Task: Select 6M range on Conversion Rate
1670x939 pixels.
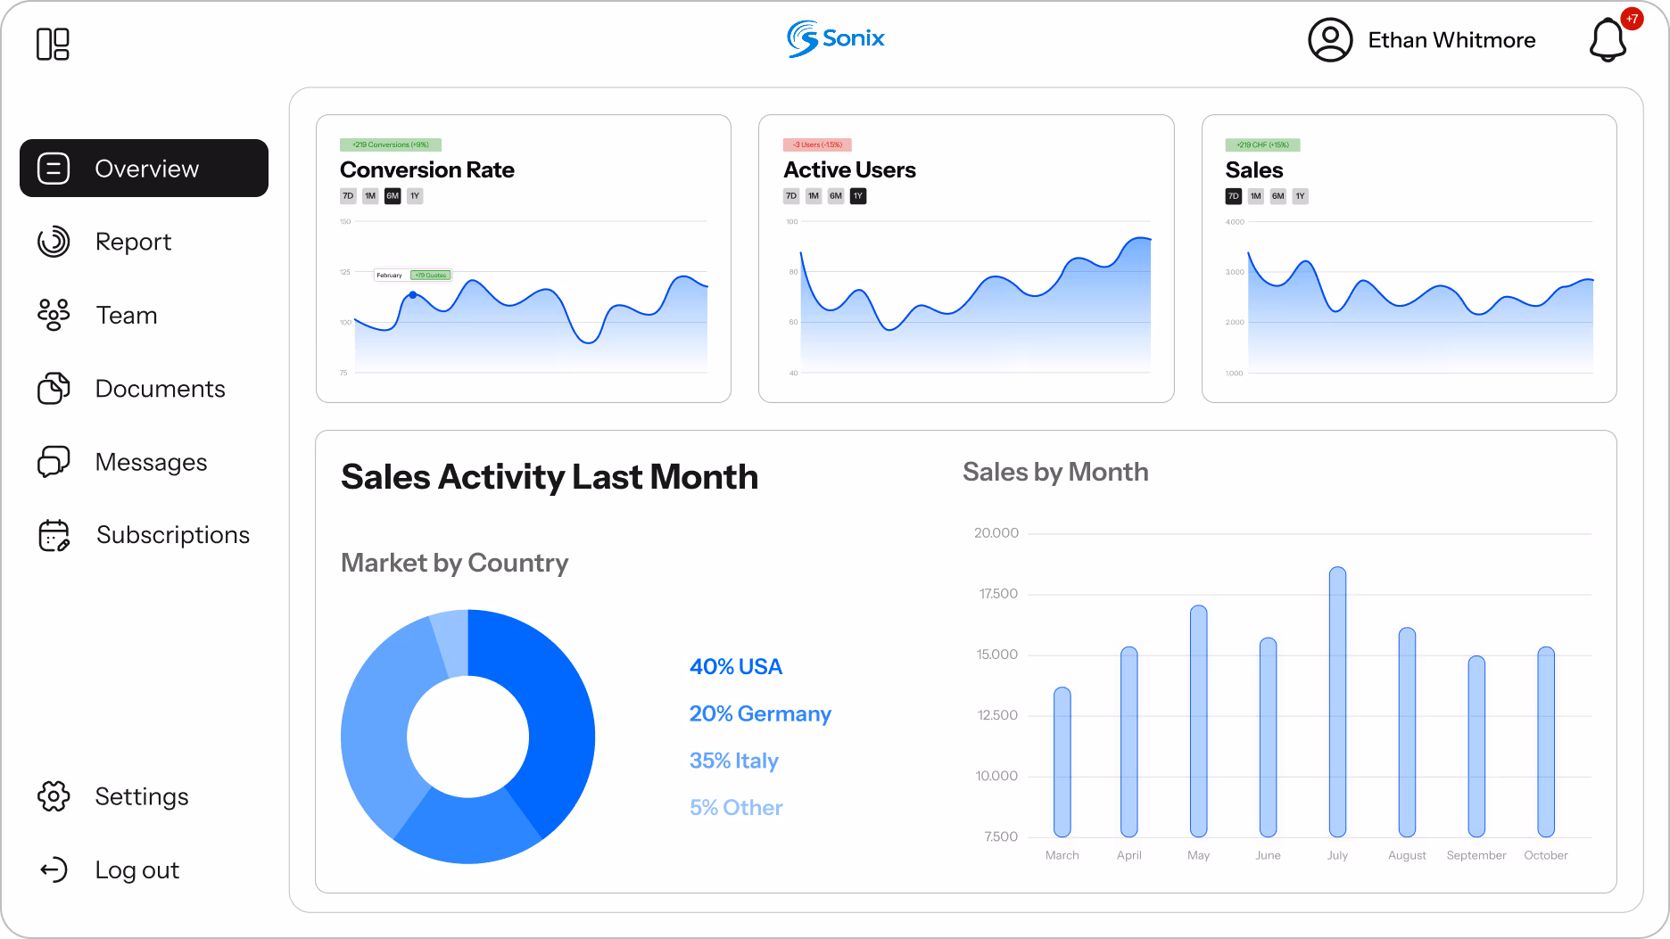Action: (x=393, y=196)
